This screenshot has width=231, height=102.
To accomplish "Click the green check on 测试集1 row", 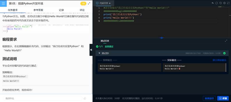I will (224, 53).
